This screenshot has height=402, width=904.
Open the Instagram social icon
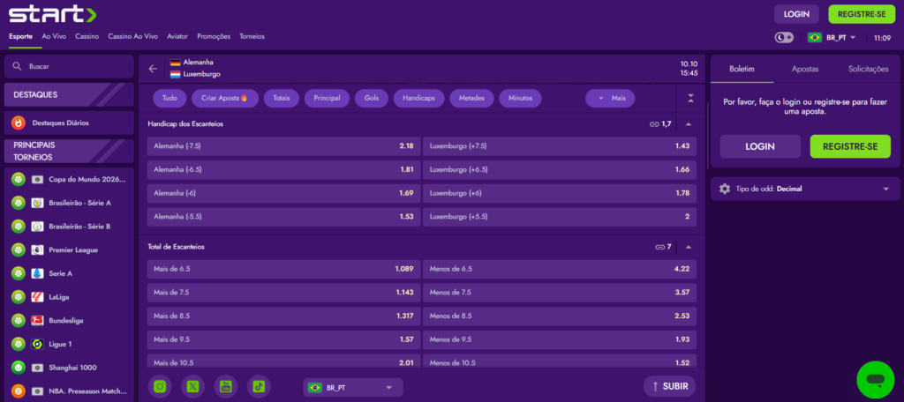(160, 386)
